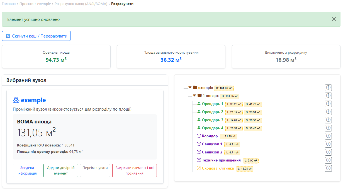Select Санвузол 1 node in tree
Screen dimensions: 348x189
212,144
